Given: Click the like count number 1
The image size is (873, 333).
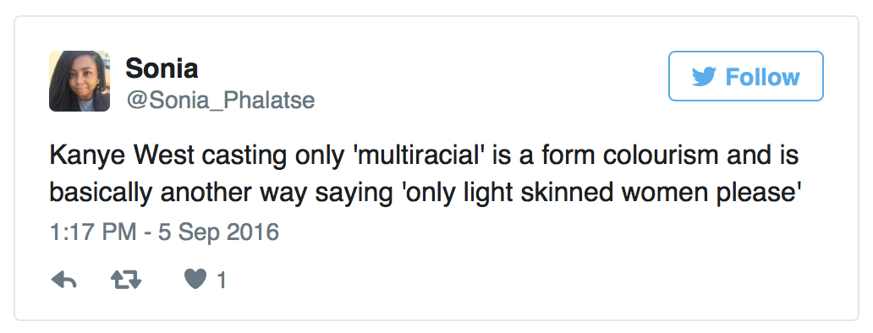Looking at the screenshot, I should 221,281.
